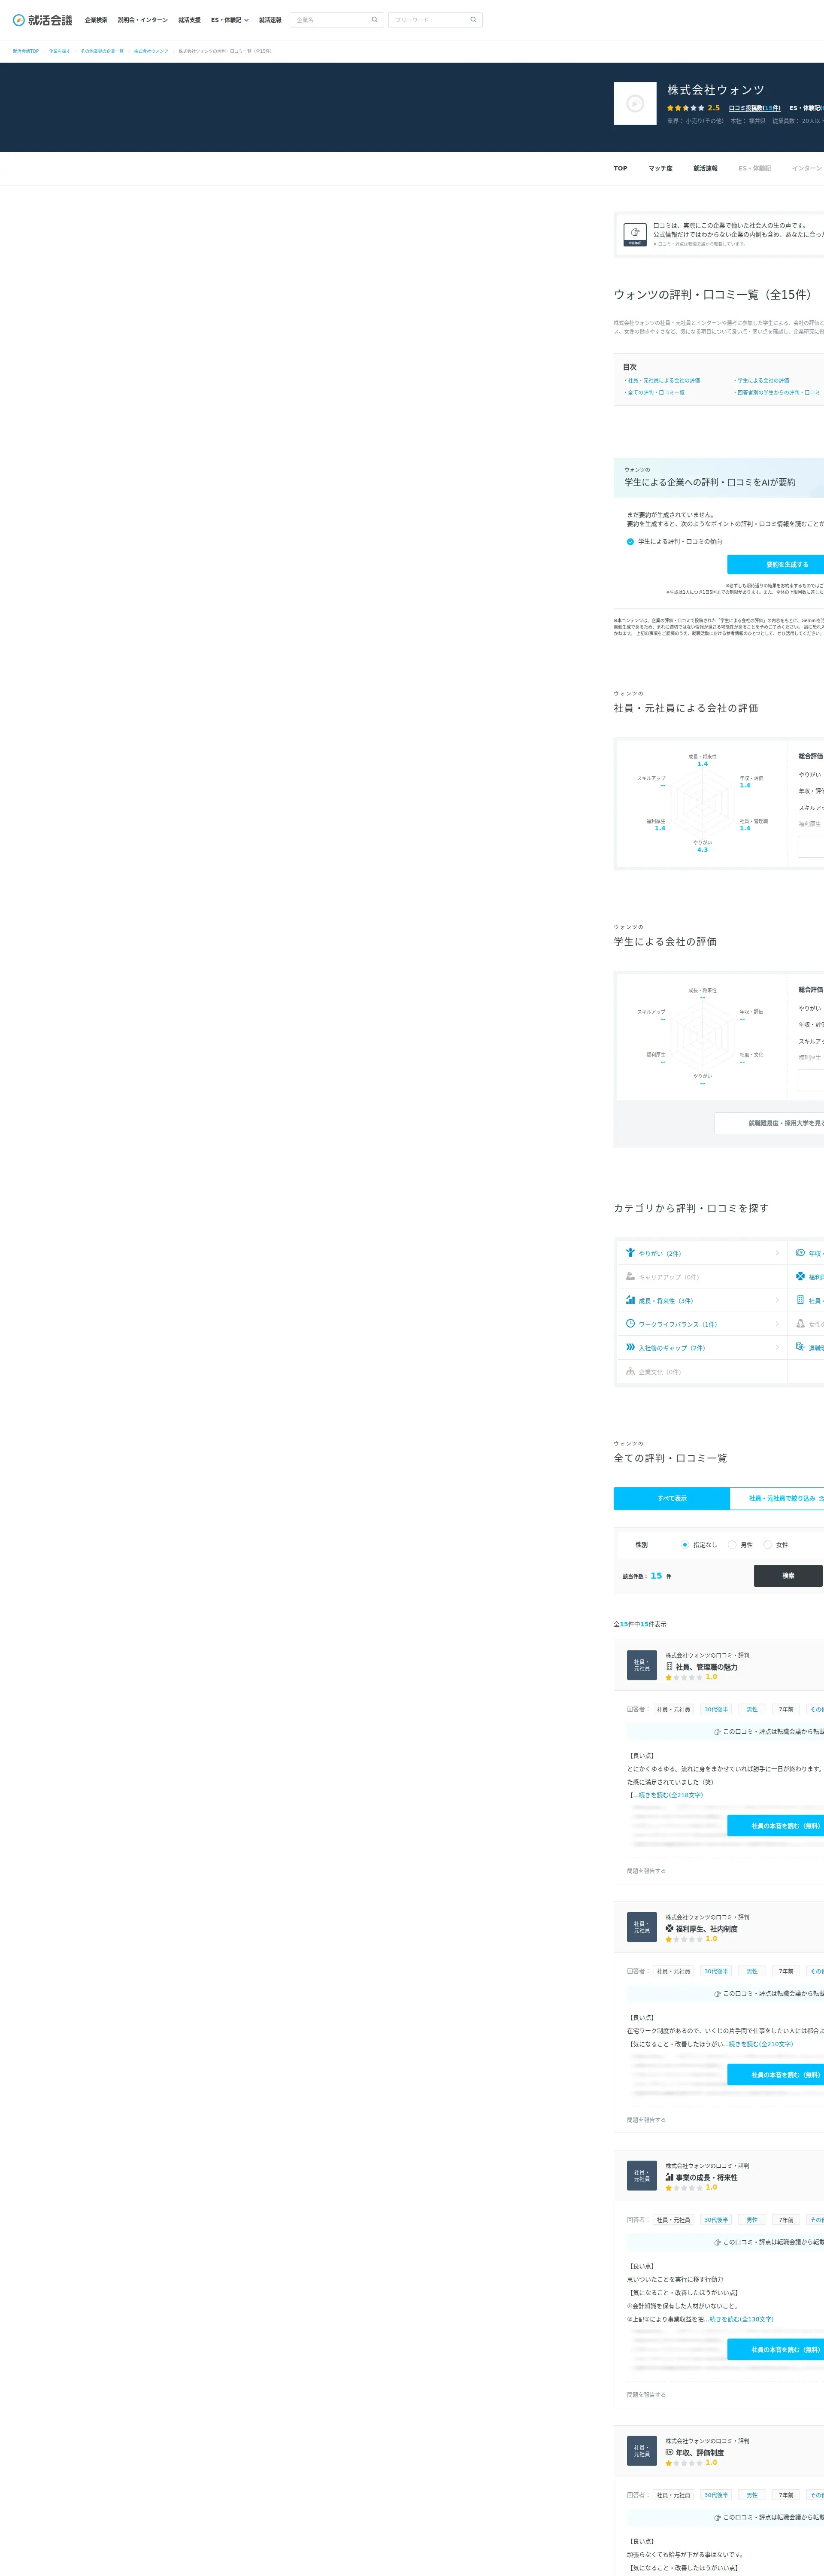Expand the やりがい row chevron arrow
This screenshot has height=2576, width=824.
pos(777,1253)
